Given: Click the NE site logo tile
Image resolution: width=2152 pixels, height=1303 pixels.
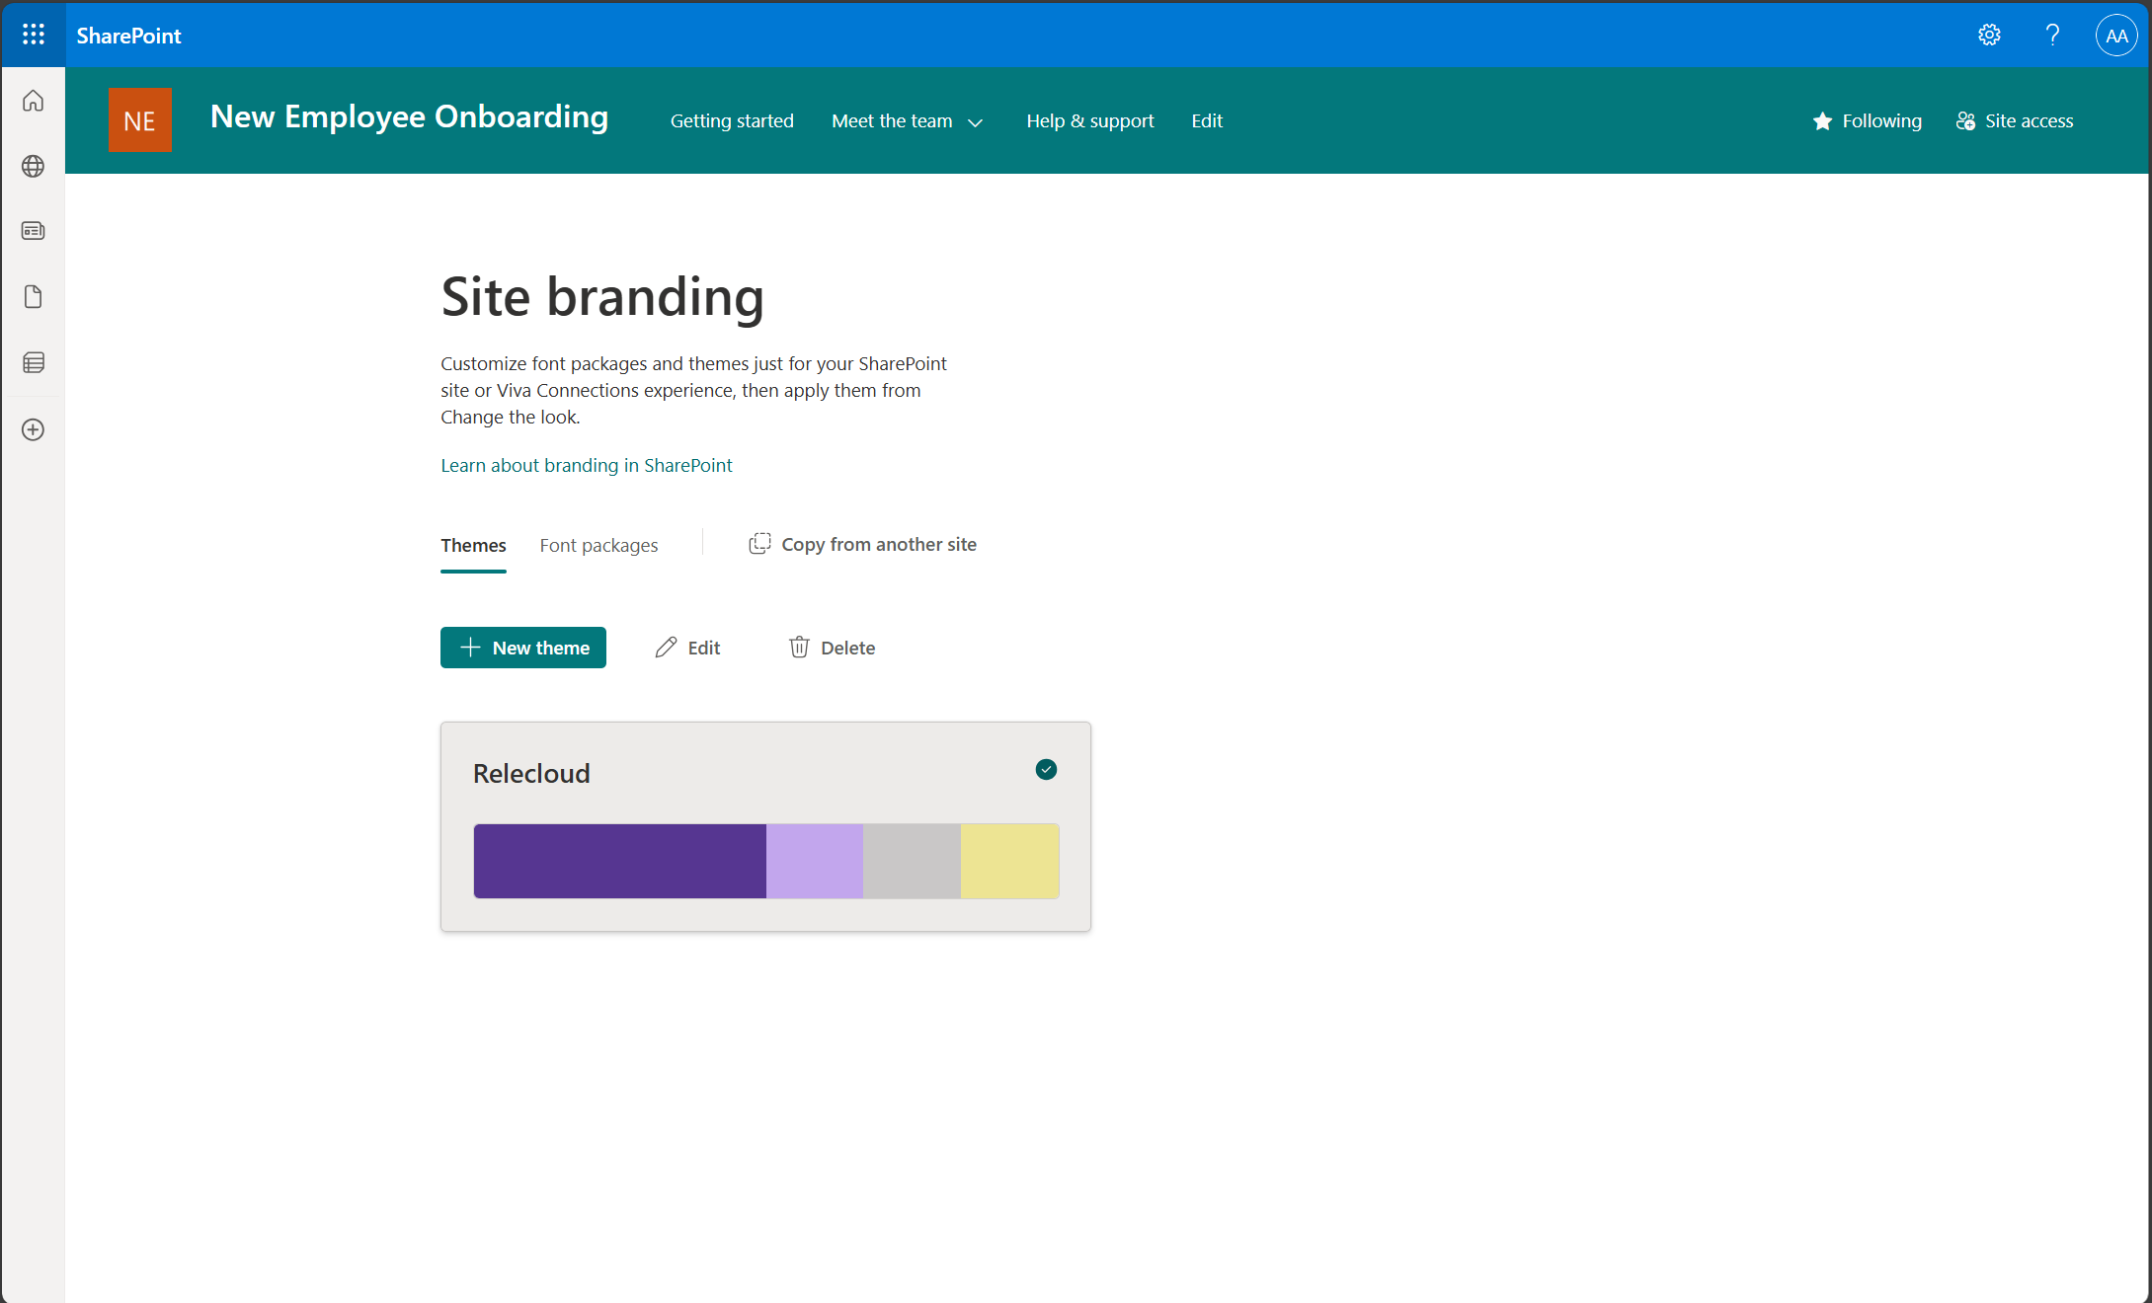Looking at the screenshot, I should tap(140, 119).
